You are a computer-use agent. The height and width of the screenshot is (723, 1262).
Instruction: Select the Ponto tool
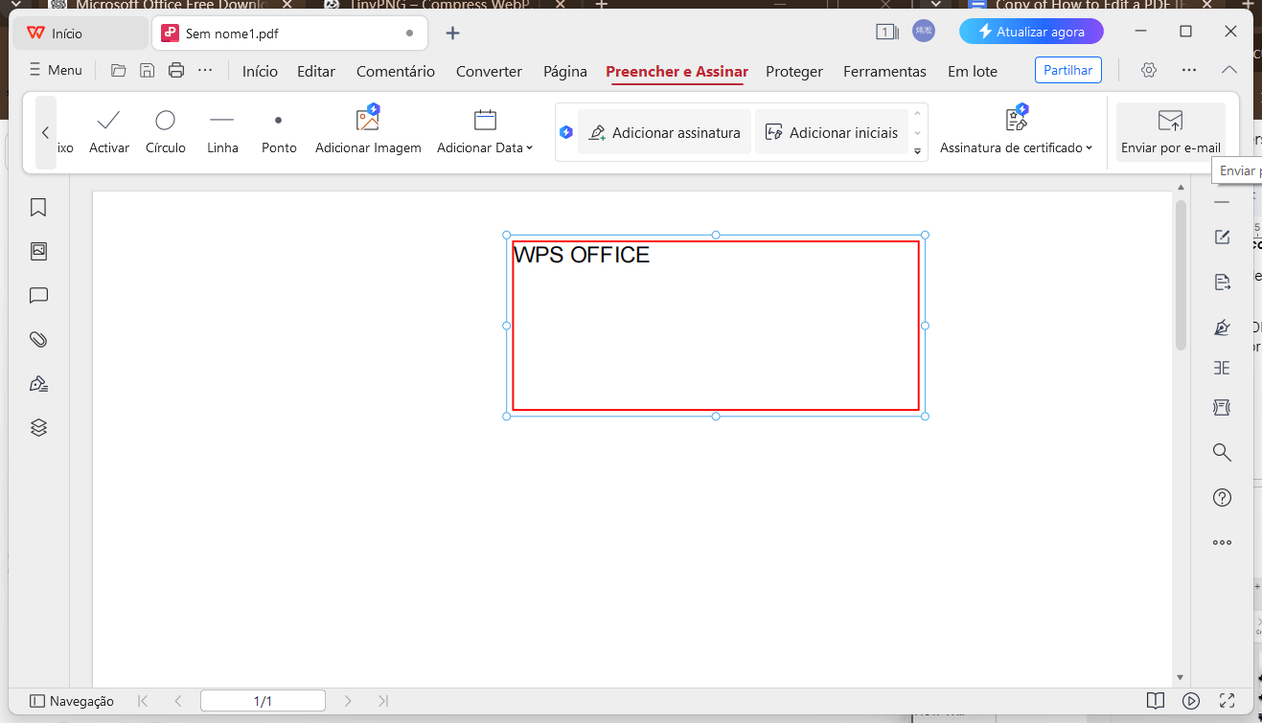(279, 132)
